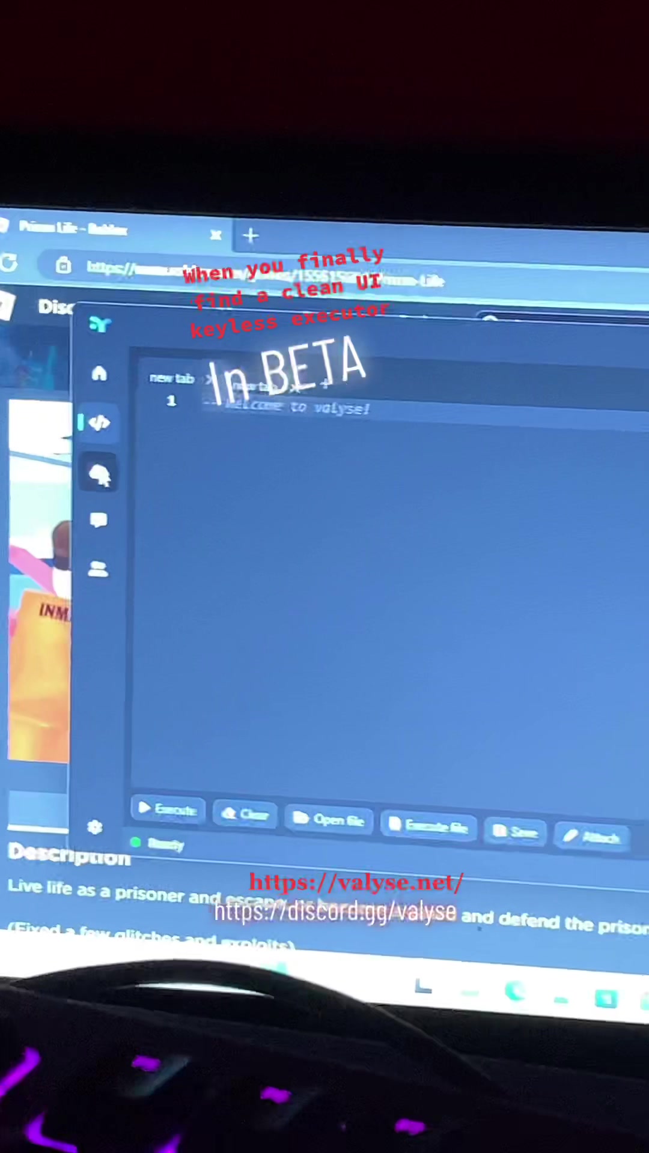The height and width of the screenshot is (1153, 649).
Task: Open the chat bubble icon in the sidebar
Action: (99, 520)
